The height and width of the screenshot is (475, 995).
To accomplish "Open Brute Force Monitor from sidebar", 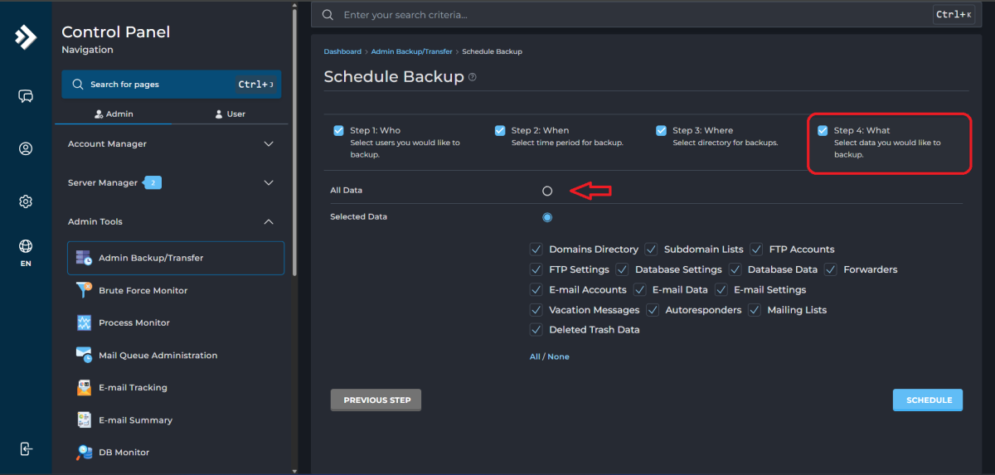I will (143, 290).
